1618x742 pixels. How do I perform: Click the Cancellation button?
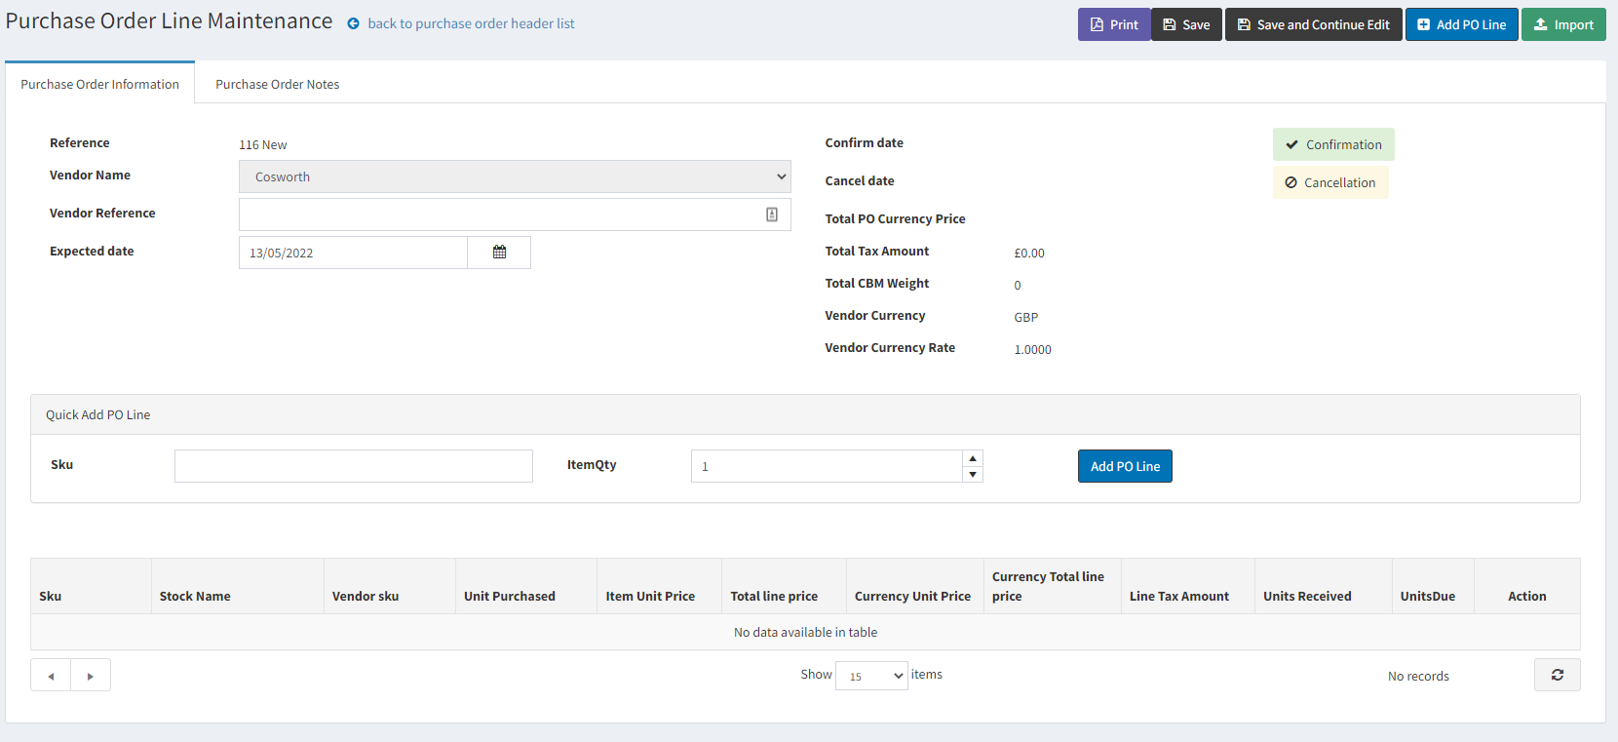pos(1329,182)
